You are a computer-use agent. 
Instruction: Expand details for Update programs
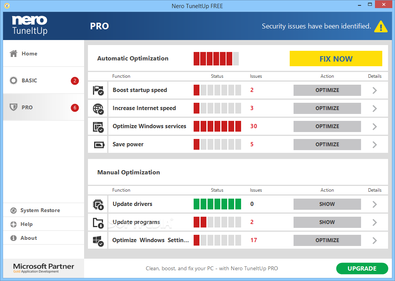click(x=375, y=222)
